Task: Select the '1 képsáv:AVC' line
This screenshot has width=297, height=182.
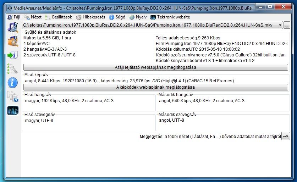Action: (37, 44)
